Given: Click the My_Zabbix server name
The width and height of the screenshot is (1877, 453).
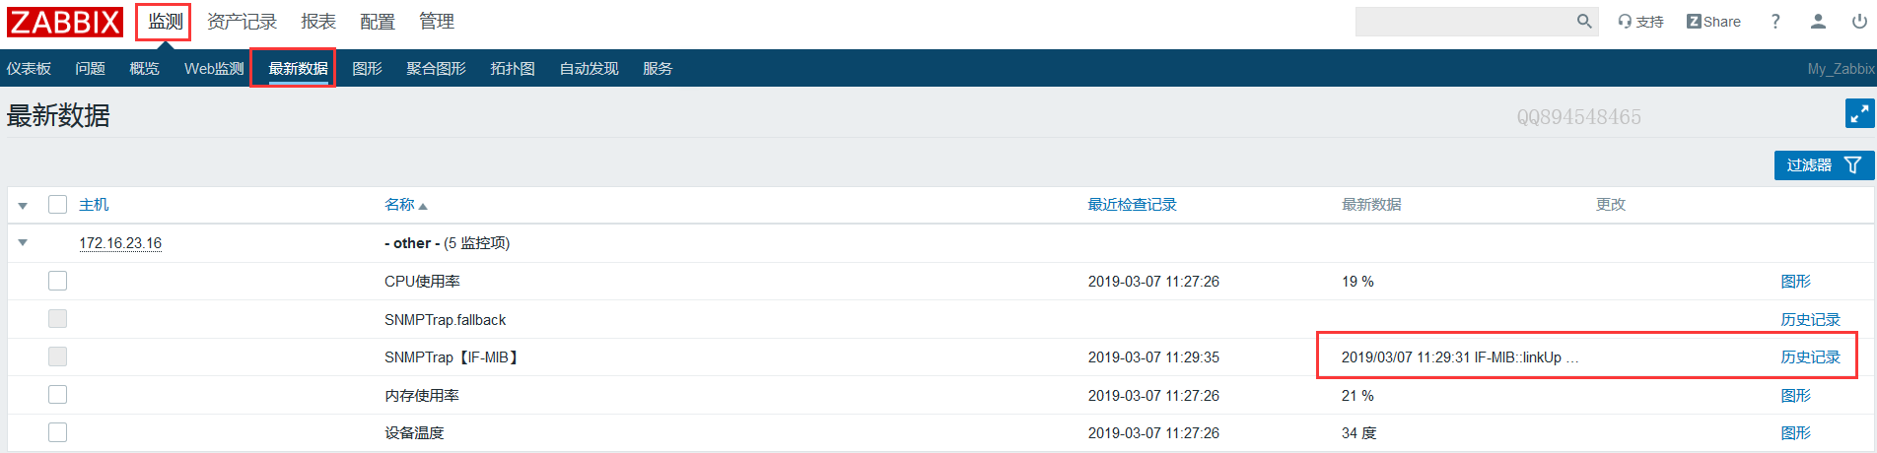Looking at the screenshot, I should pos(1841,69).
